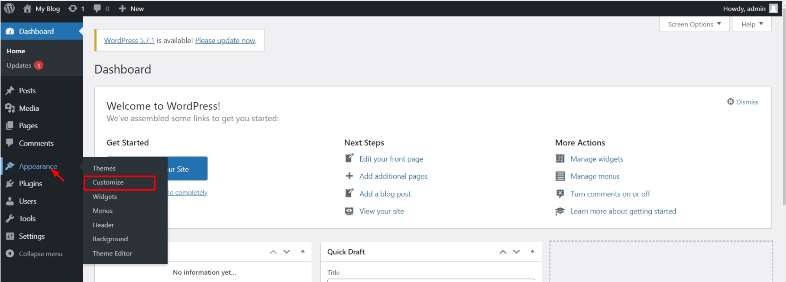
Task: Move Quick Draft panel down
Action: (x=516, y=252)
